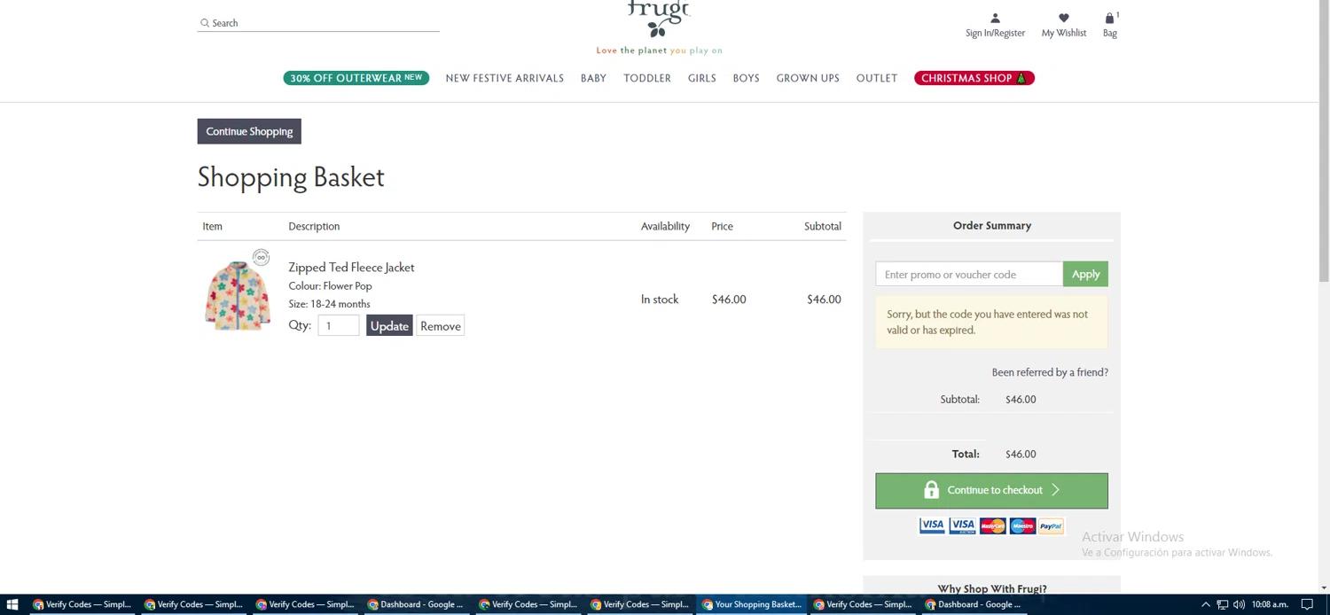Click the Shopping Basket heading
Viewport: 1330px width, 615px height.
tap(291, 176)
